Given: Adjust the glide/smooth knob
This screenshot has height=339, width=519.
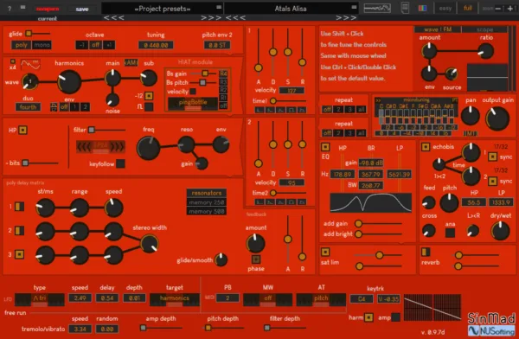Looking at the screenshot, I should [x=221, y=260].
